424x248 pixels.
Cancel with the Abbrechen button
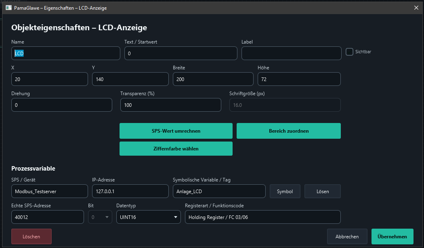[x=347, y=237]
